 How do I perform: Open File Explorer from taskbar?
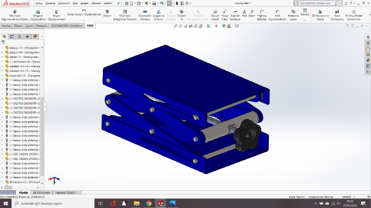(137, 203)
